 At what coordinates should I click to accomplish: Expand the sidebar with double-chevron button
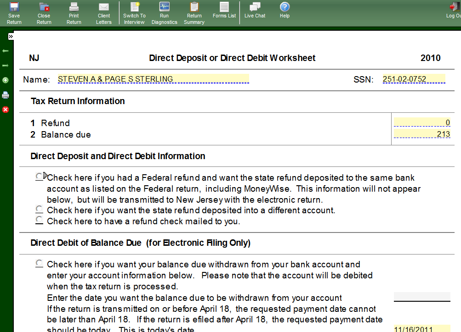point(11,36)
